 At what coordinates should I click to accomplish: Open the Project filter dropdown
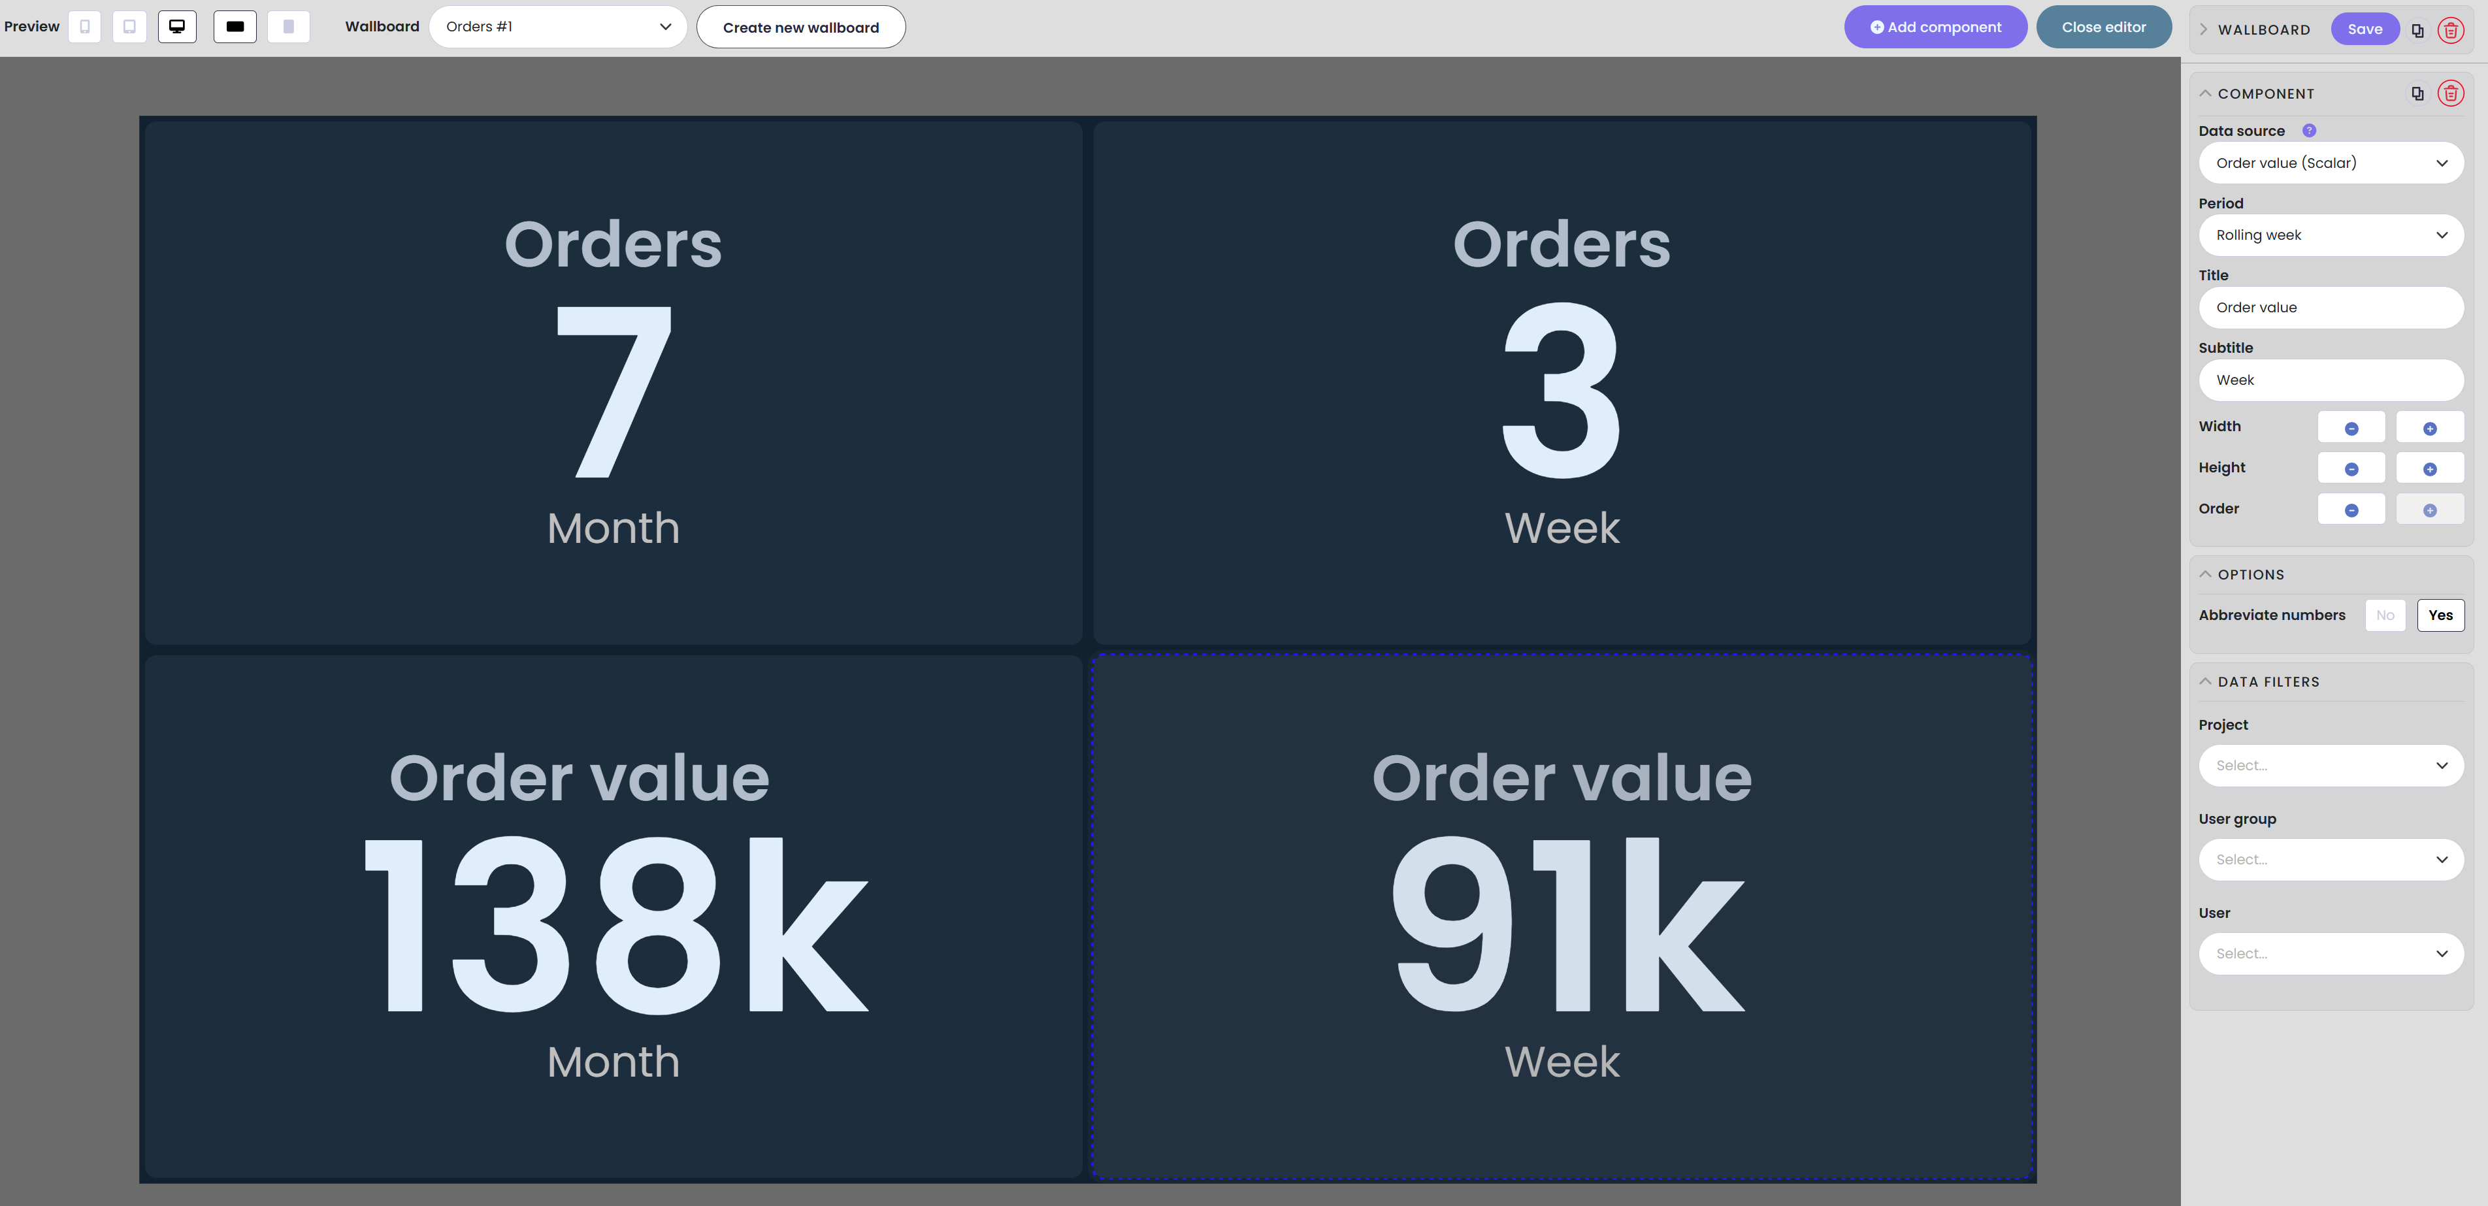2330,766
